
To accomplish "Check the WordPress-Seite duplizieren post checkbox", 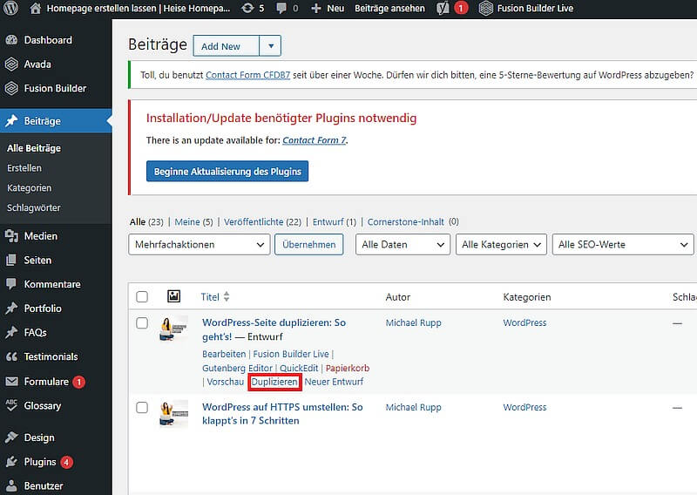I will 142,323.
